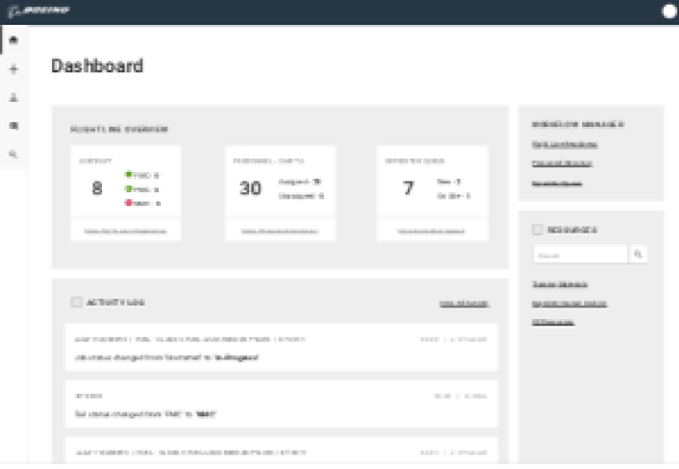Open the personnel icon in the sidebar
679x469 pixels.
13,97
